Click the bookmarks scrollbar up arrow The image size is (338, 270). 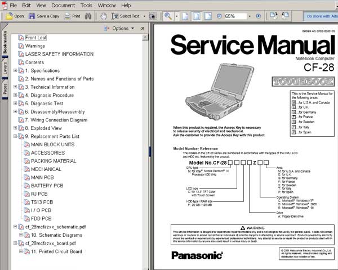[145, 37]
